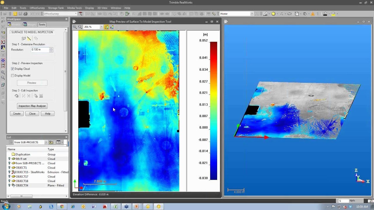
Task: Expand the 201 % zoom level dropdown
Action: (x=101, y=27)
